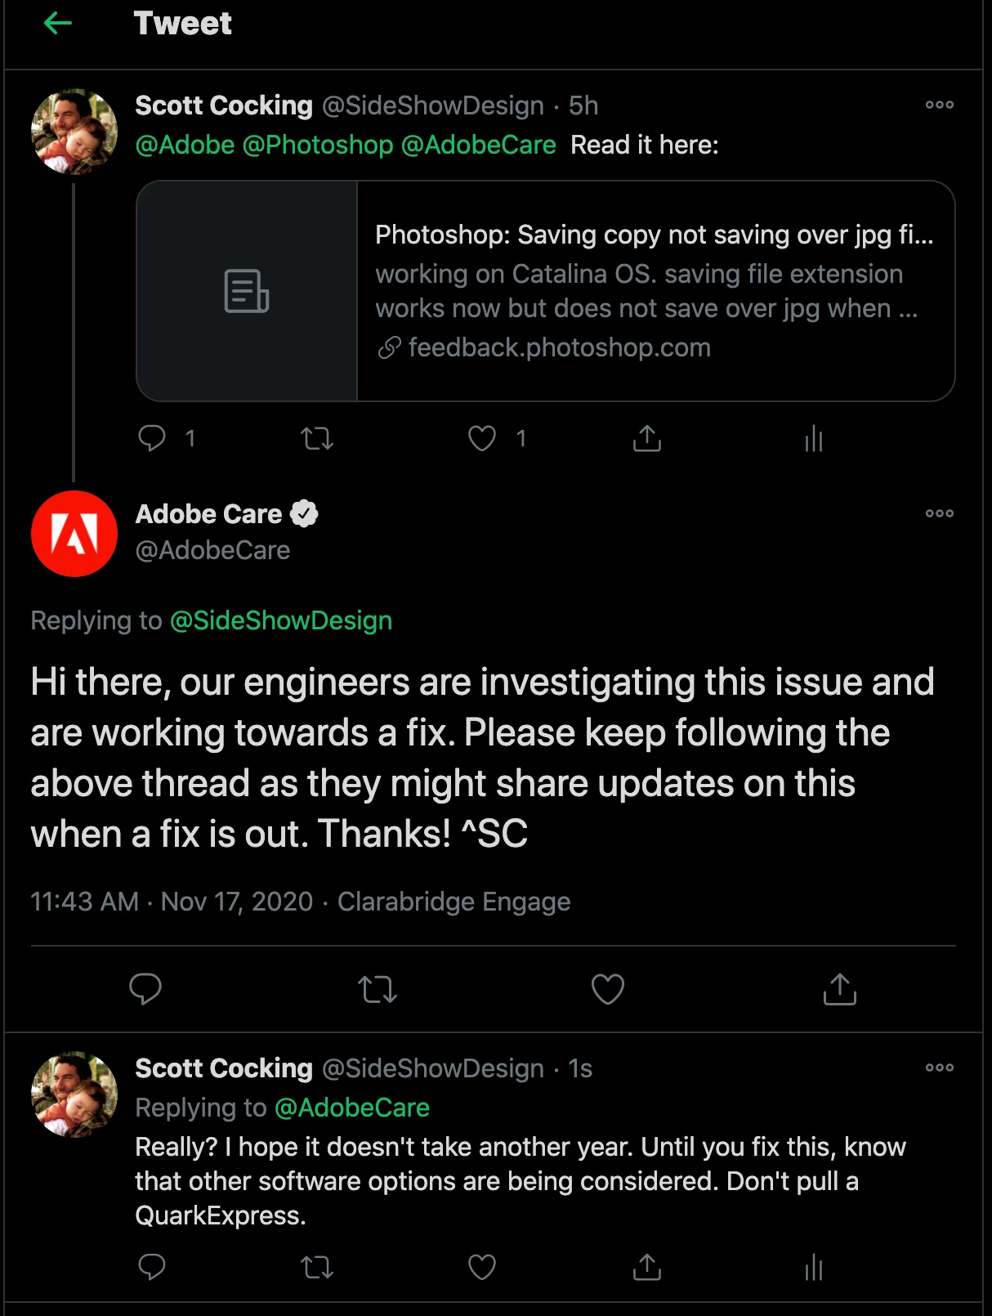Screen dimensions: 992x1316
Task: Open more options on the QuarkExpress reply
Action: click(940, 1068)
